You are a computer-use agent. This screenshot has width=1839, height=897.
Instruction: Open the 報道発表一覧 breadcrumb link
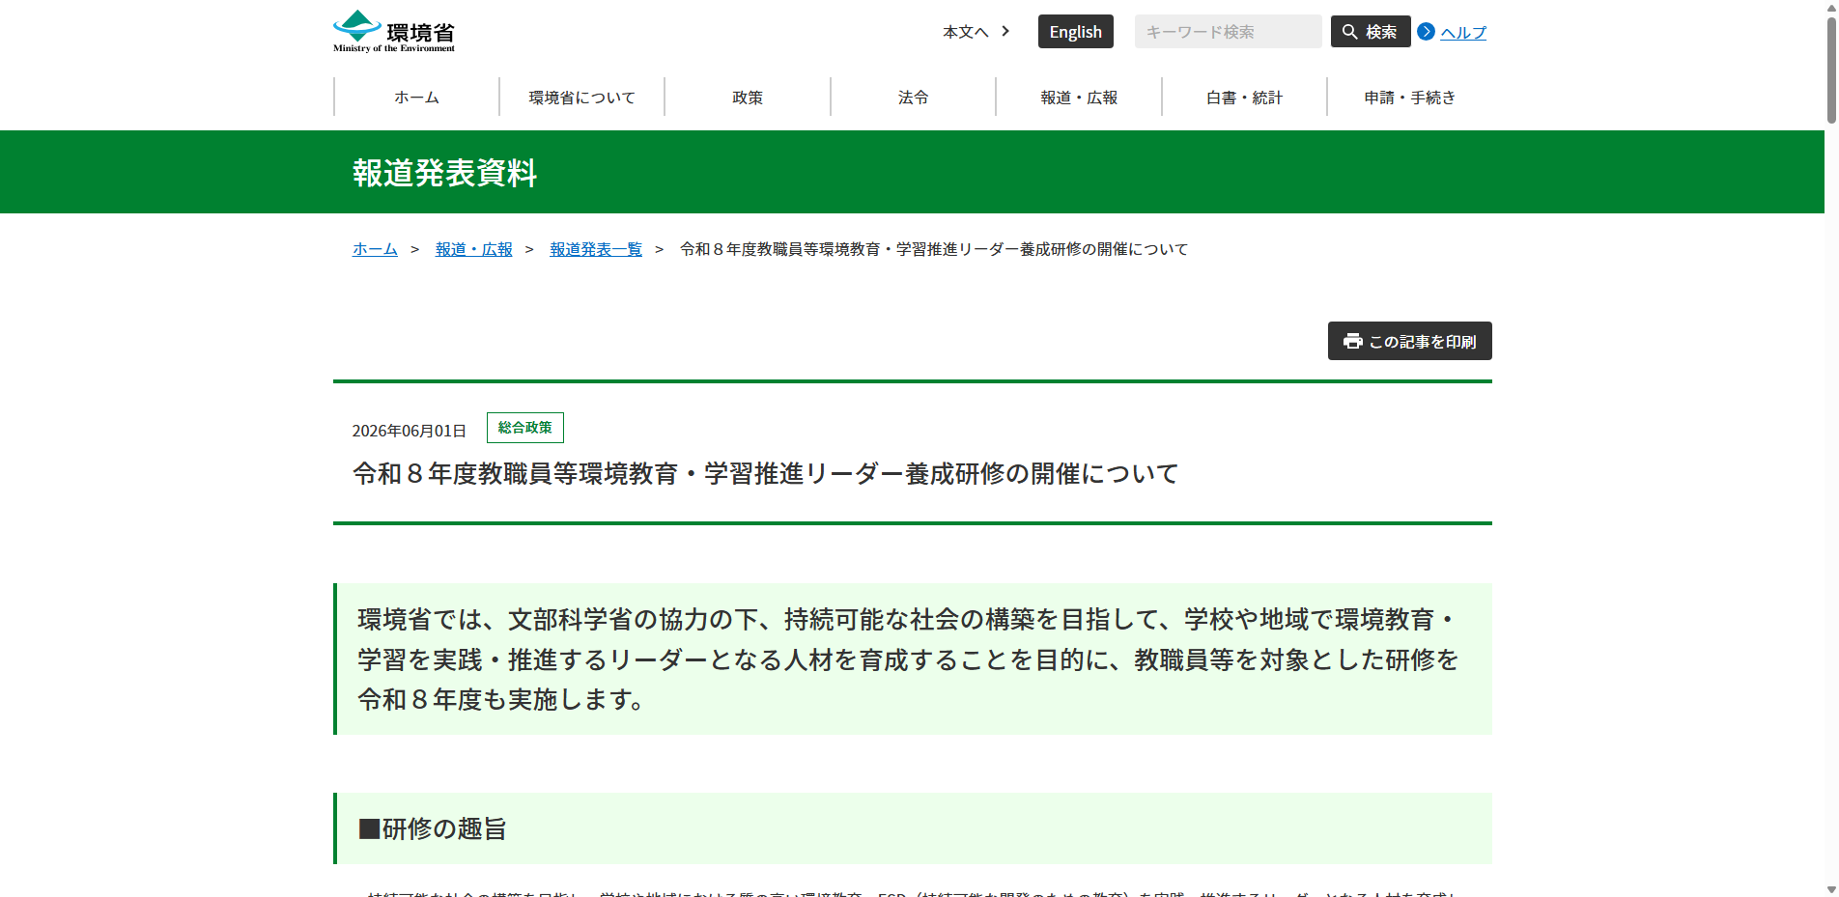pos(596,249)
